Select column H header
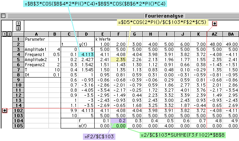 [151, 34]
